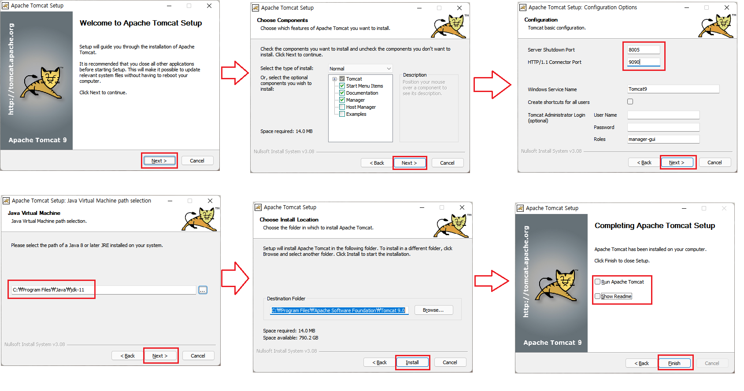Click Finish in the Completing Setup window

tap(674, 363)
